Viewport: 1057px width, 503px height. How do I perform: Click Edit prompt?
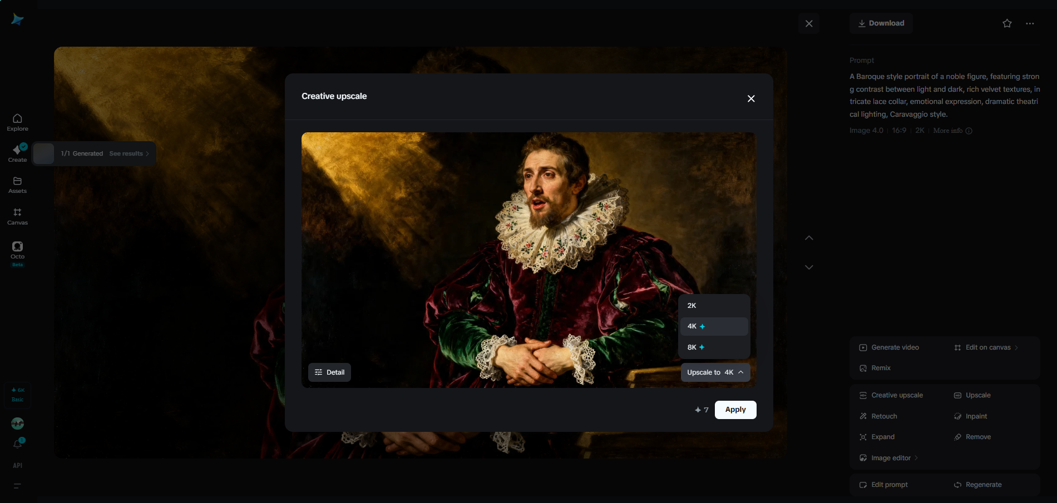883,485
